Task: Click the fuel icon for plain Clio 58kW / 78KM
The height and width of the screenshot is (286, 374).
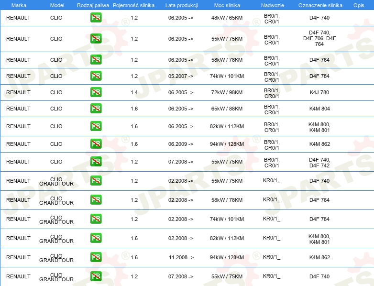Action: point(96,60)
